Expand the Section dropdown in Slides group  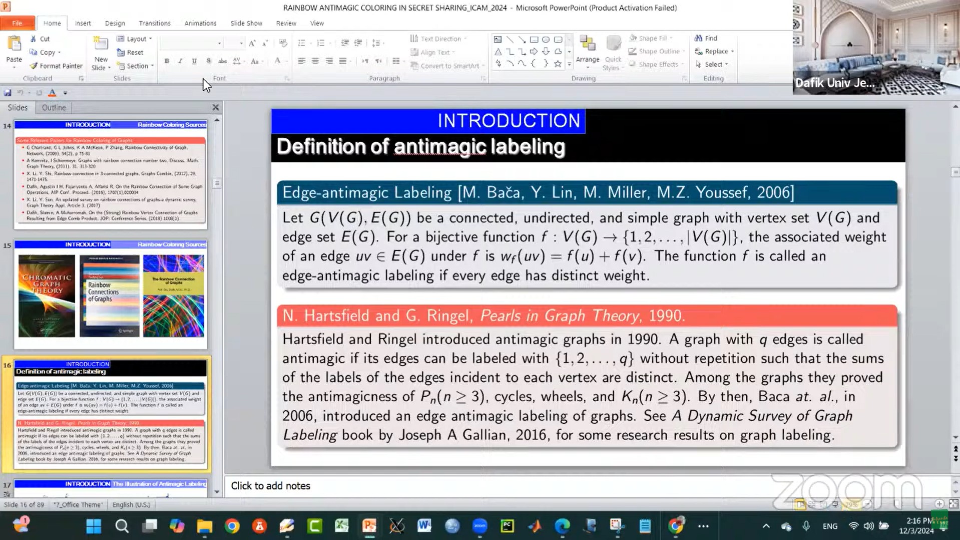[x=135, y=66]
